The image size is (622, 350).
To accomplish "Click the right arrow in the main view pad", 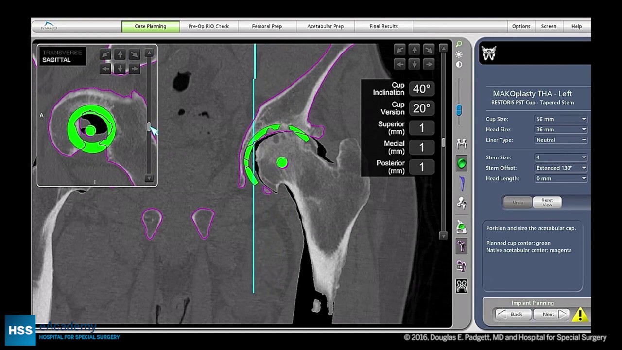I will click(x=429, y=64).
